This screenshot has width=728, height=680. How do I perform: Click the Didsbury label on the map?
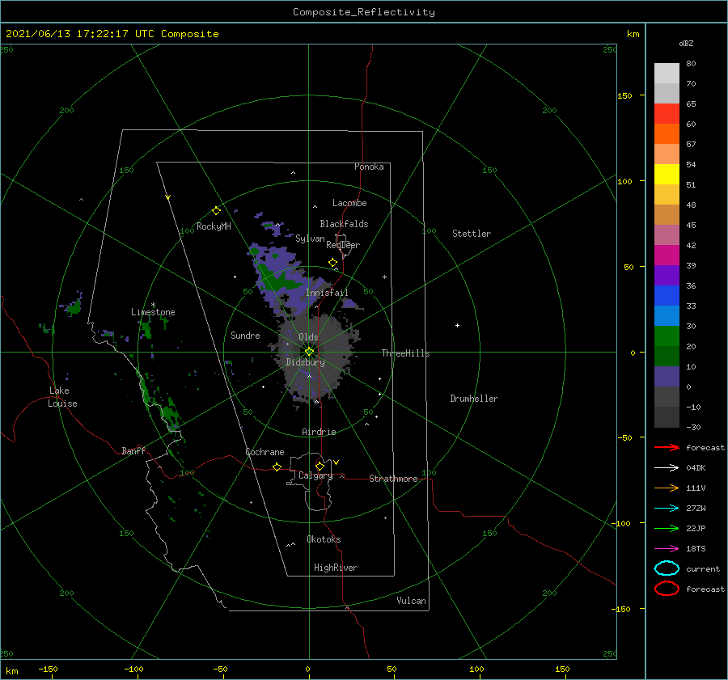pyautogui.click(x=305, y=362)
